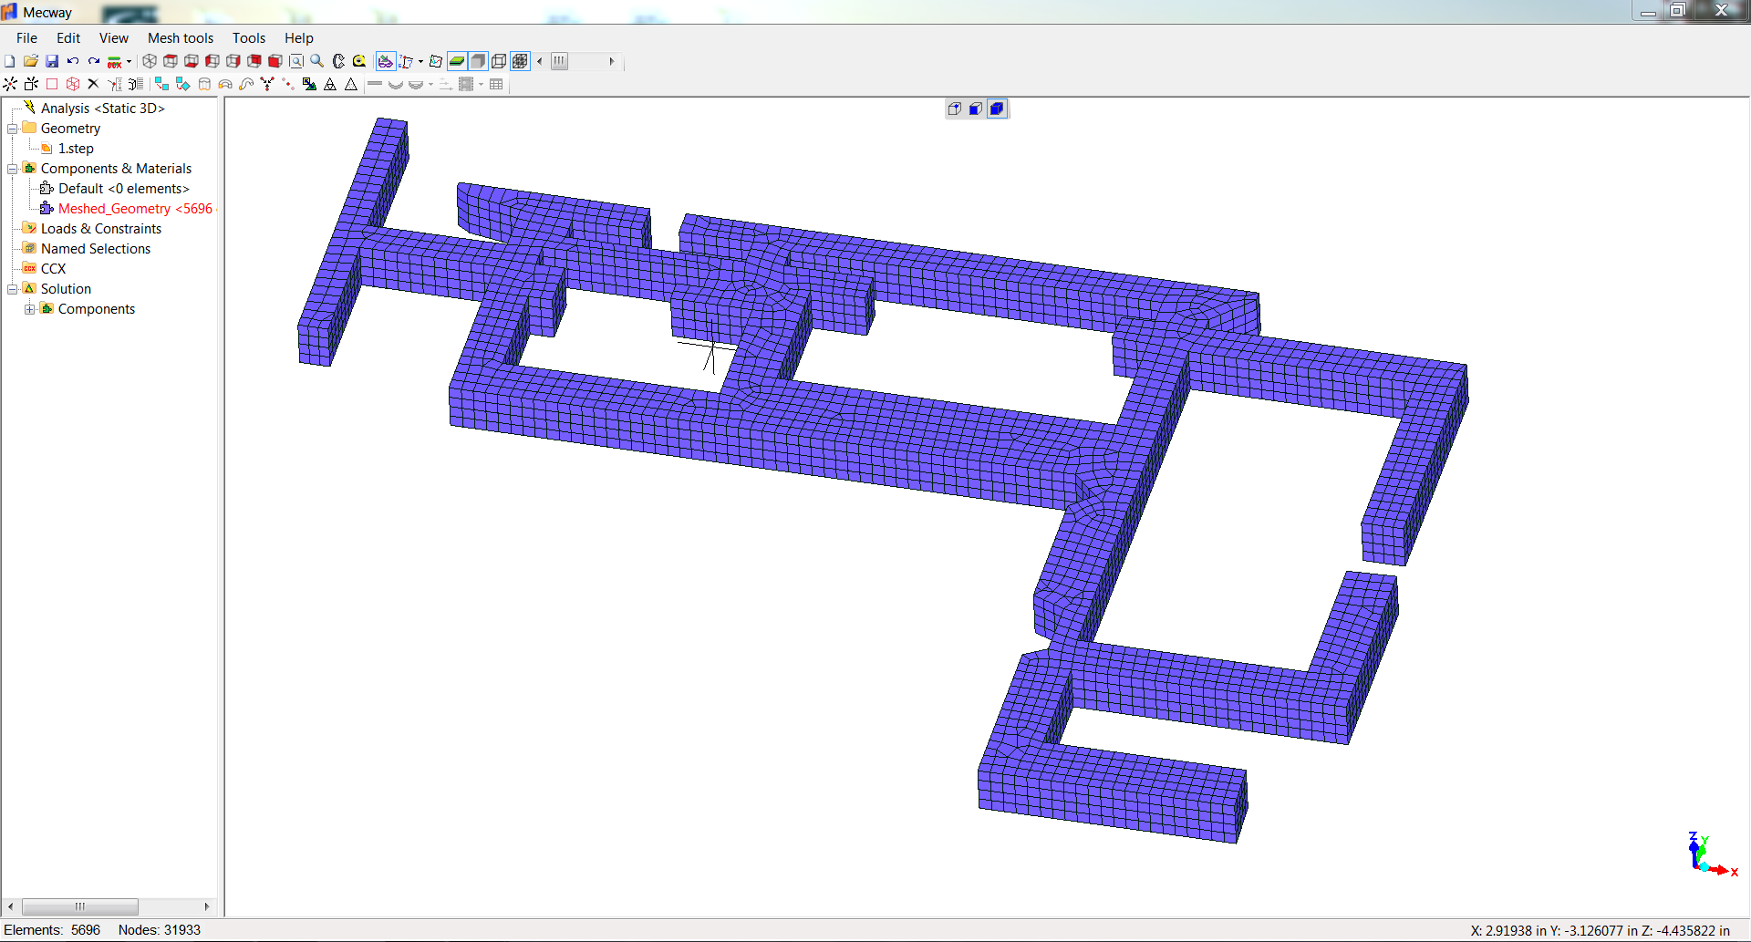1751x942 pixels.
Task: Redo the last undone action
Action: tap(94, 61)
